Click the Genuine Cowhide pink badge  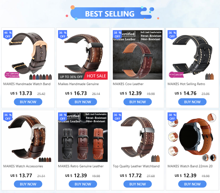[x=12, y=75]
